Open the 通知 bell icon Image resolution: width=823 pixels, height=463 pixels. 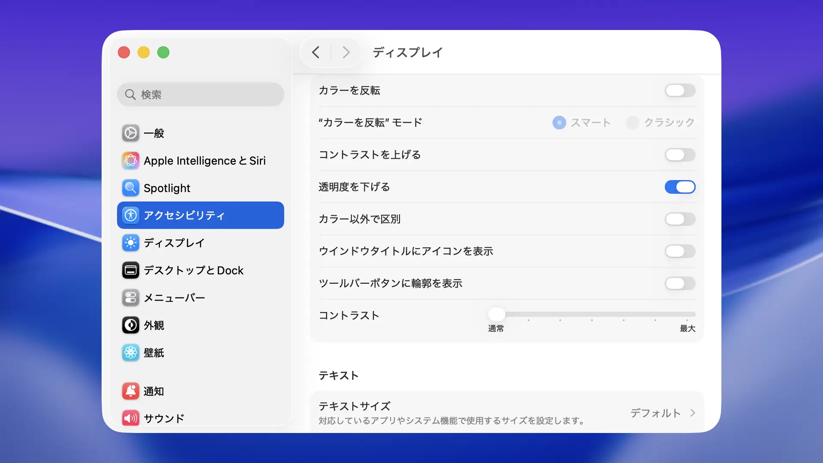click(131, 391)
